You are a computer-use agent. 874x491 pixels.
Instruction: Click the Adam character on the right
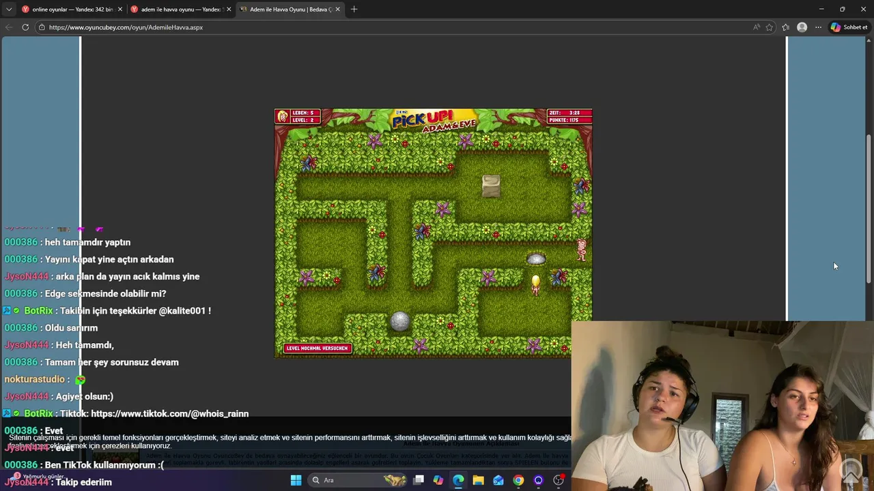[581, 250]
